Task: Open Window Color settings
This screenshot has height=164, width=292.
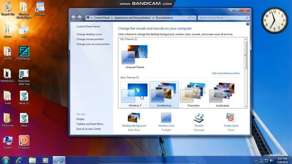Action: (x=166, y=122)
